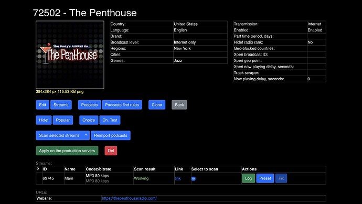The width and height of the screenshot is (362, 204).
Task: Toggle the Select to scan checkbox
Action: click(194, 179)
